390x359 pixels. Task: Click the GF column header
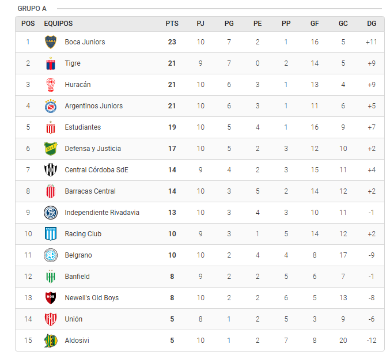pos(315,24)
